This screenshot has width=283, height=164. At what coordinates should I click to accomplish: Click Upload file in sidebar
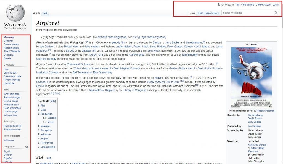(x=9, y=83)
